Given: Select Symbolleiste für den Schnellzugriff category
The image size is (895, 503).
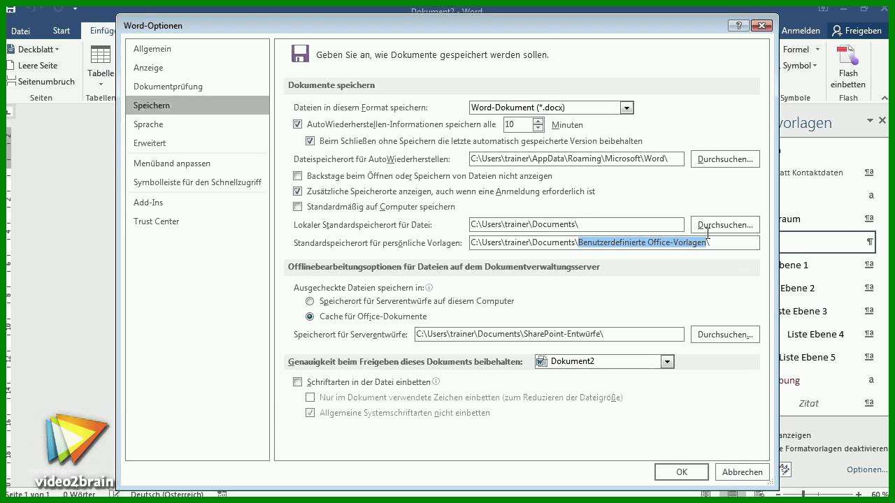Looking at the screenshot, I should pos(197,182).
